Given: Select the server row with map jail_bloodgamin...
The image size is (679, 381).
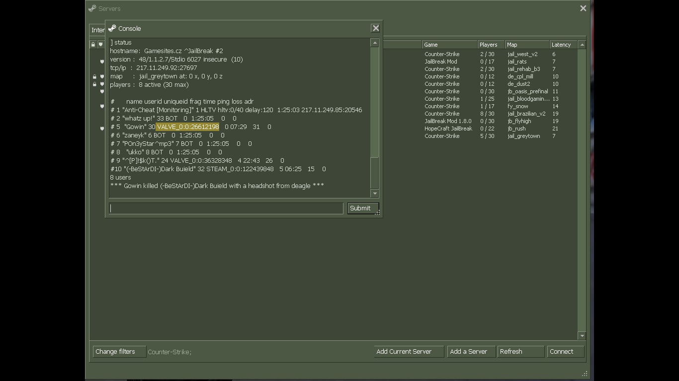Looking at the screenshot, I should coord(334,99).
